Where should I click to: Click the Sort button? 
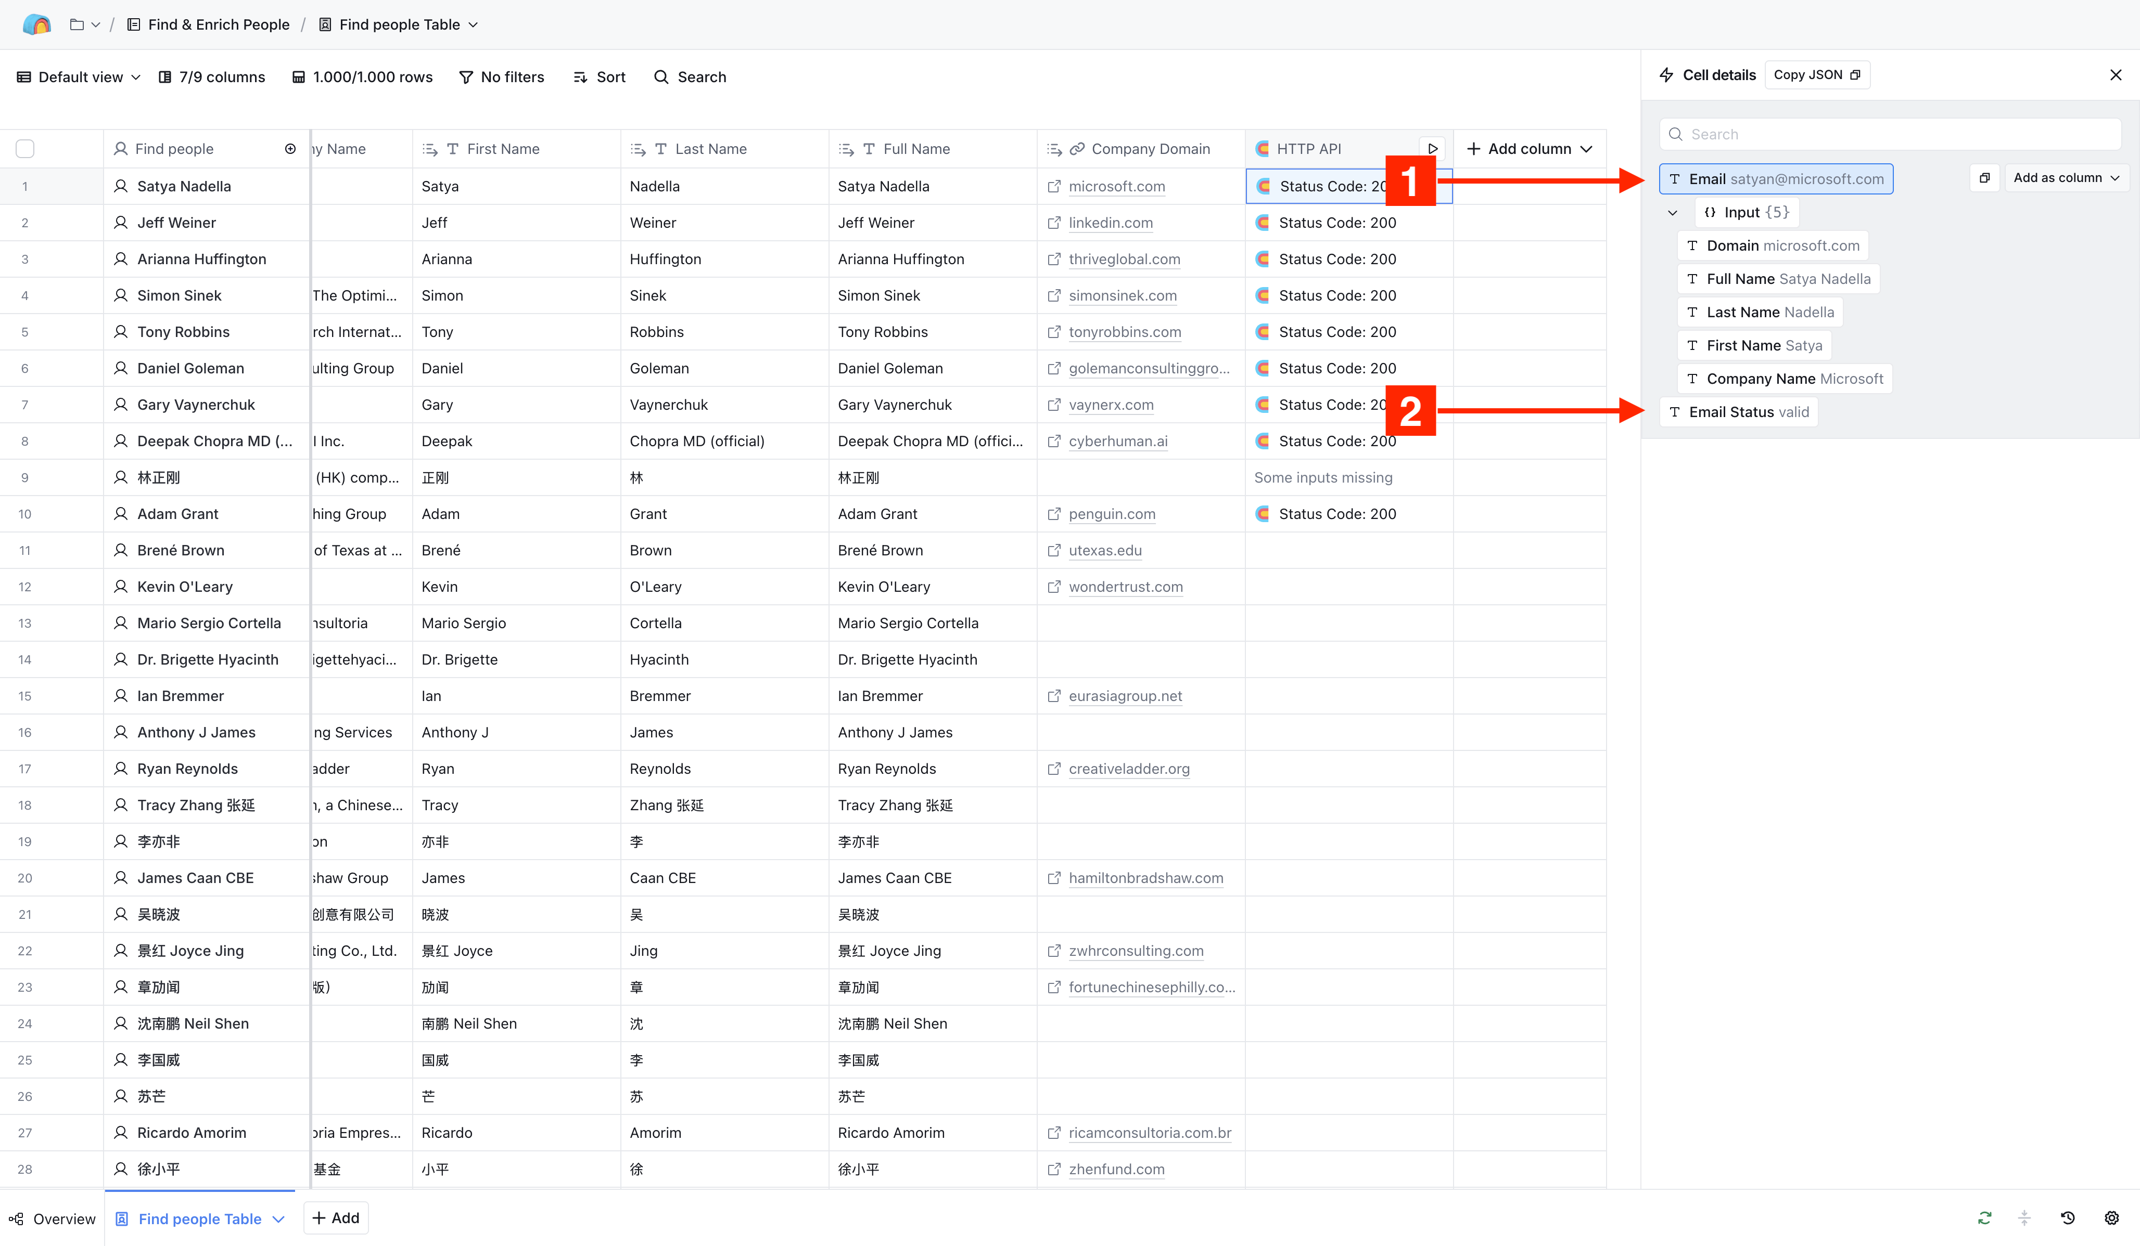pyautogui.click(x=600, y=77)
